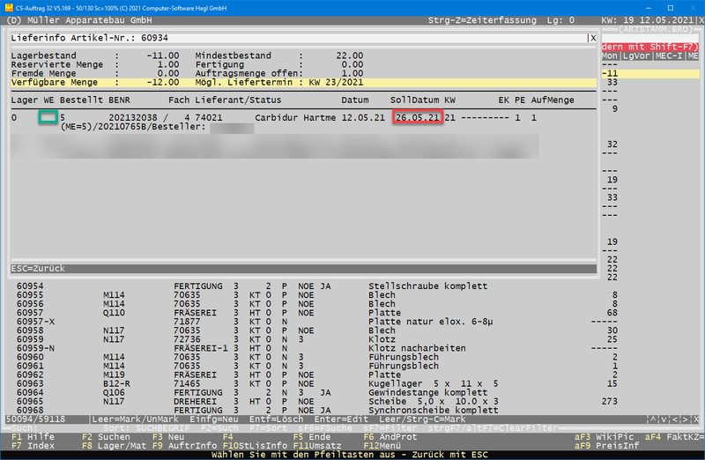Click the green WE field in the order row

coord(48,117)
